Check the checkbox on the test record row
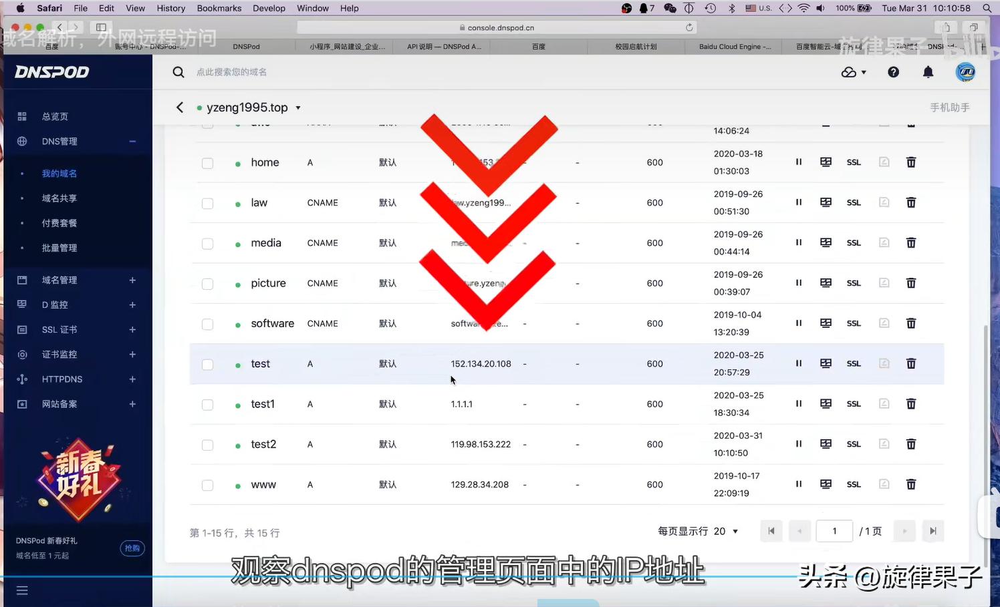The width and height of the screenshot is (1000, 607). (207, 364)
